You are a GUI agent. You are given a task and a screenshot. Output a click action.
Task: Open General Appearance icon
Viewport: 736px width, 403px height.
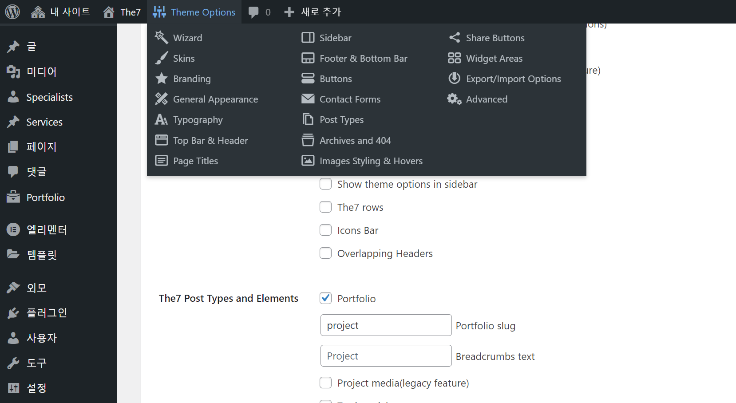161,99
